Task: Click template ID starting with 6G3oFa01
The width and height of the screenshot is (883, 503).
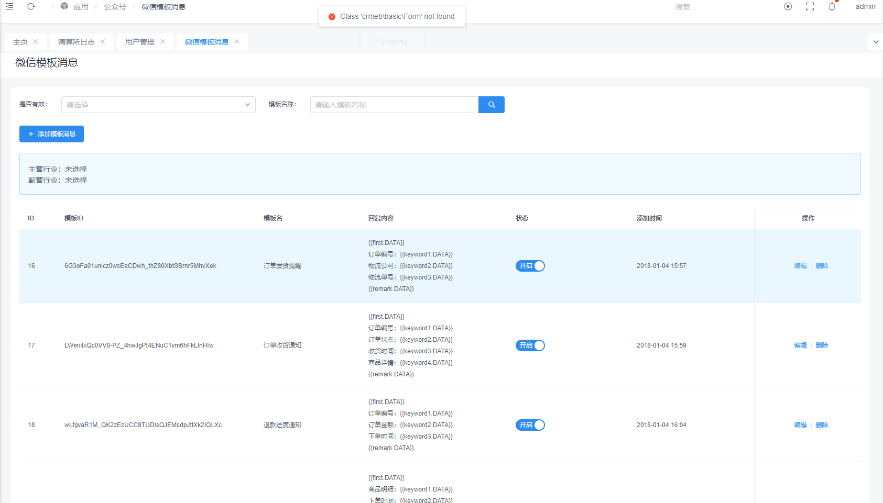Action: (x=140, y=266)
